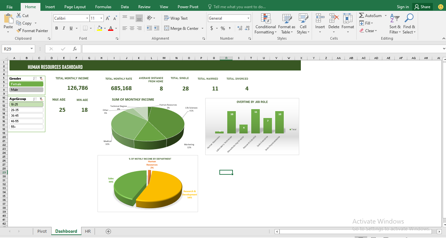Click the AutoSum sigma icon
This screenshot has width=446, height=238.
click(362, 15)
